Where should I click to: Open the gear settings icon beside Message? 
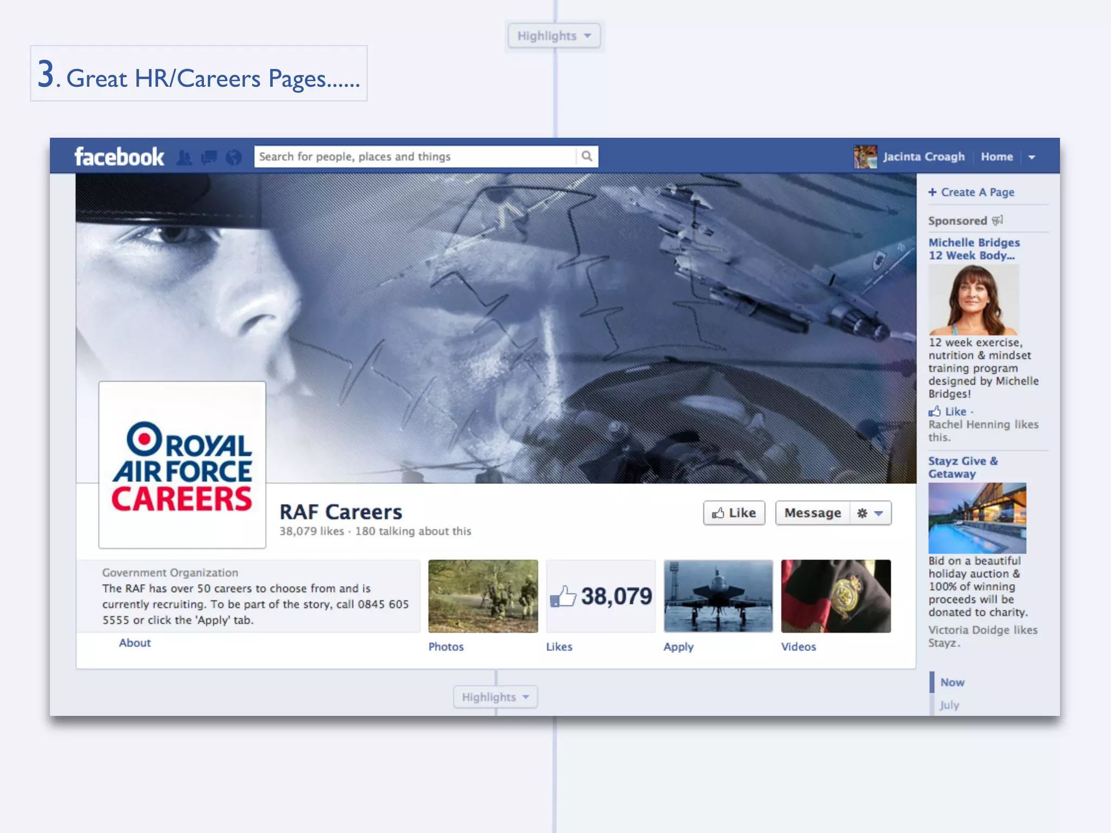(x=870, y=512)
